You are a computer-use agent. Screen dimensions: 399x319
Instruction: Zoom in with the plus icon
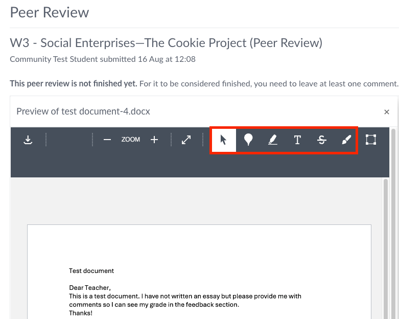(154, 140)
